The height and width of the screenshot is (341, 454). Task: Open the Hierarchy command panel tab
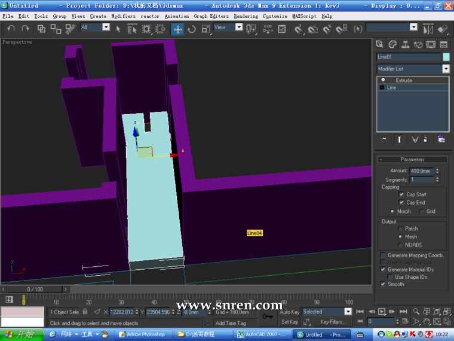pyautogui.click(x=405, y=44)
